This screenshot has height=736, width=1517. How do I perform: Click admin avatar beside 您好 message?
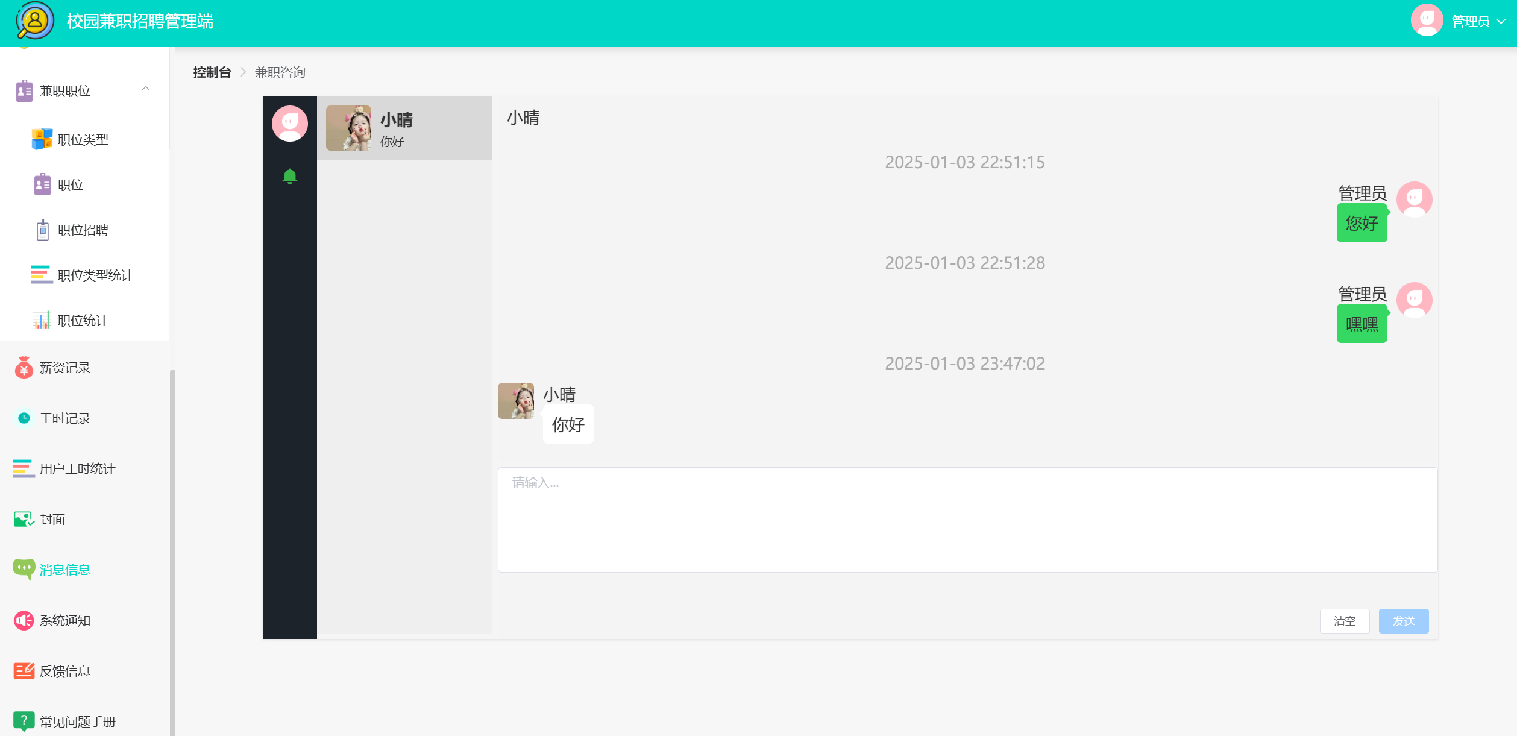(x=1414, y=199)
